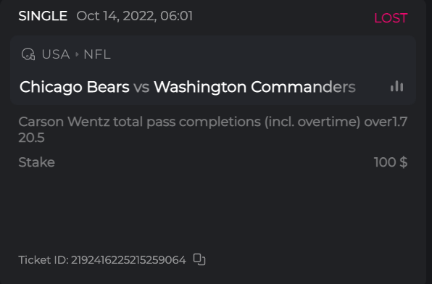Click the arrow between USA and NFL
Screen dimensions: 432x284
(77, 54)
